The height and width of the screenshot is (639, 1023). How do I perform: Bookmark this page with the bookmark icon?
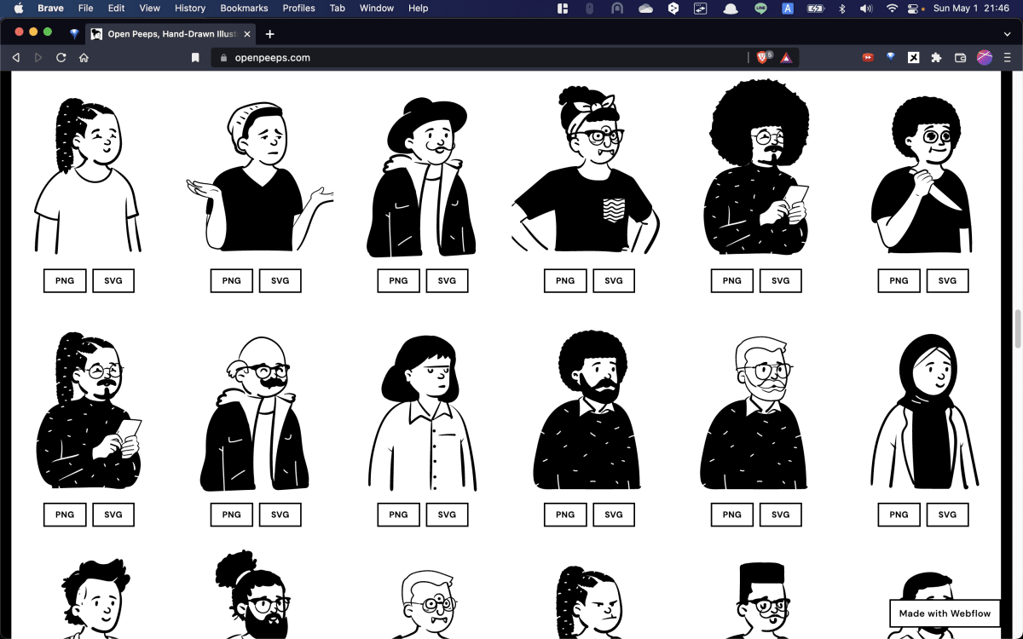tap(195, 58)
